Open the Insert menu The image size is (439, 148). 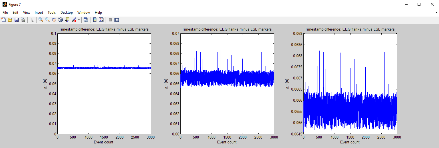point(39,13)
